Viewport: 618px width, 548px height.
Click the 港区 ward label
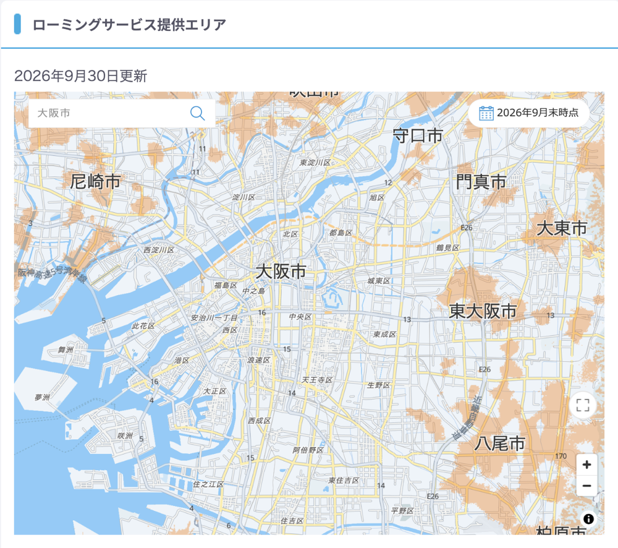182,360
